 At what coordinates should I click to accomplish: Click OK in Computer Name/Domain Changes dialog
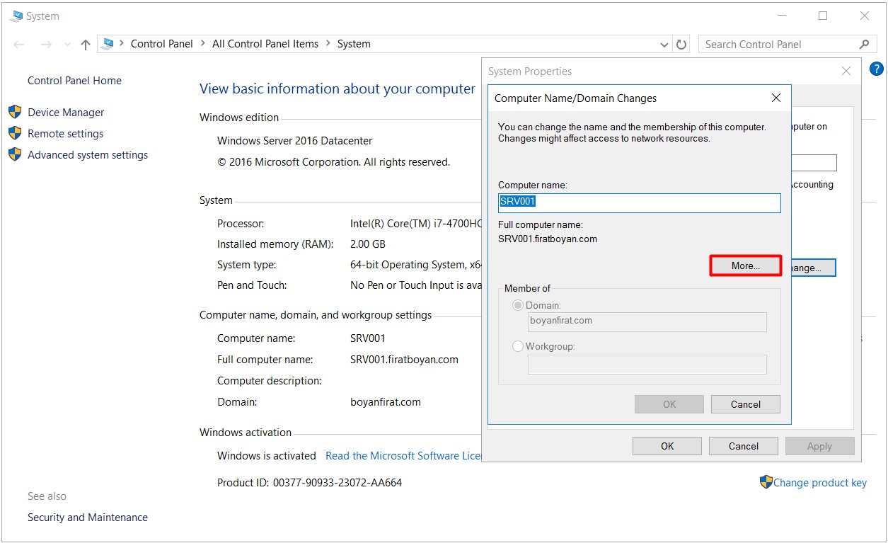pyautogui.click(x=669, y=404)
